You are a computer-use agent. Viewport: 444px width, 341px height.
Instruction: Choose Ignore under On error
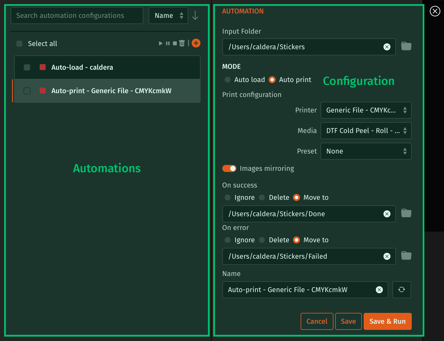(x=227, y=240)
